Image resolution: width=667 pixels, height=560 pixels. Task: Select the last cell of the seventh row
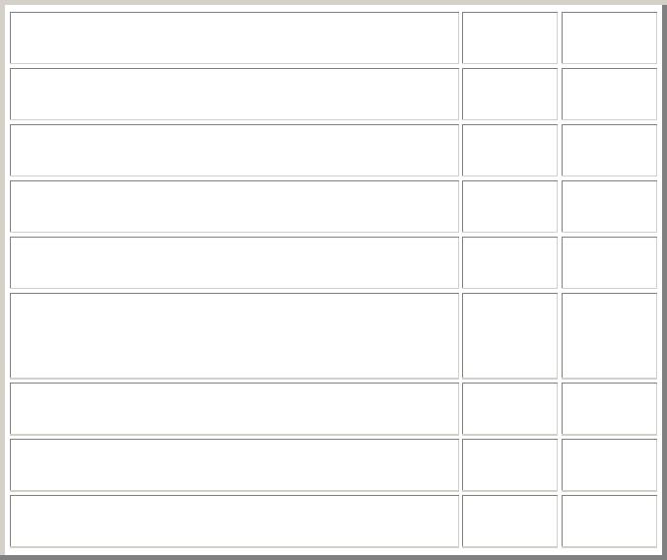(x=609, y=409)
